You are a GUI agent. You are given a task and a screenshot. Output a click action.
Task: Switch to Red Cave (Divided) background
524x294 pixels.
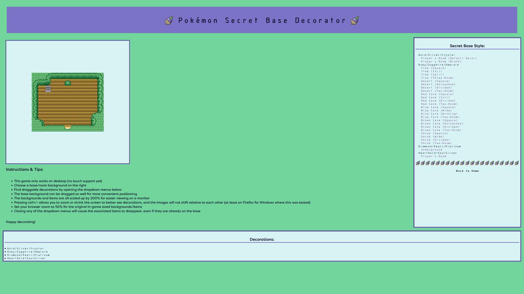[439, 101]
